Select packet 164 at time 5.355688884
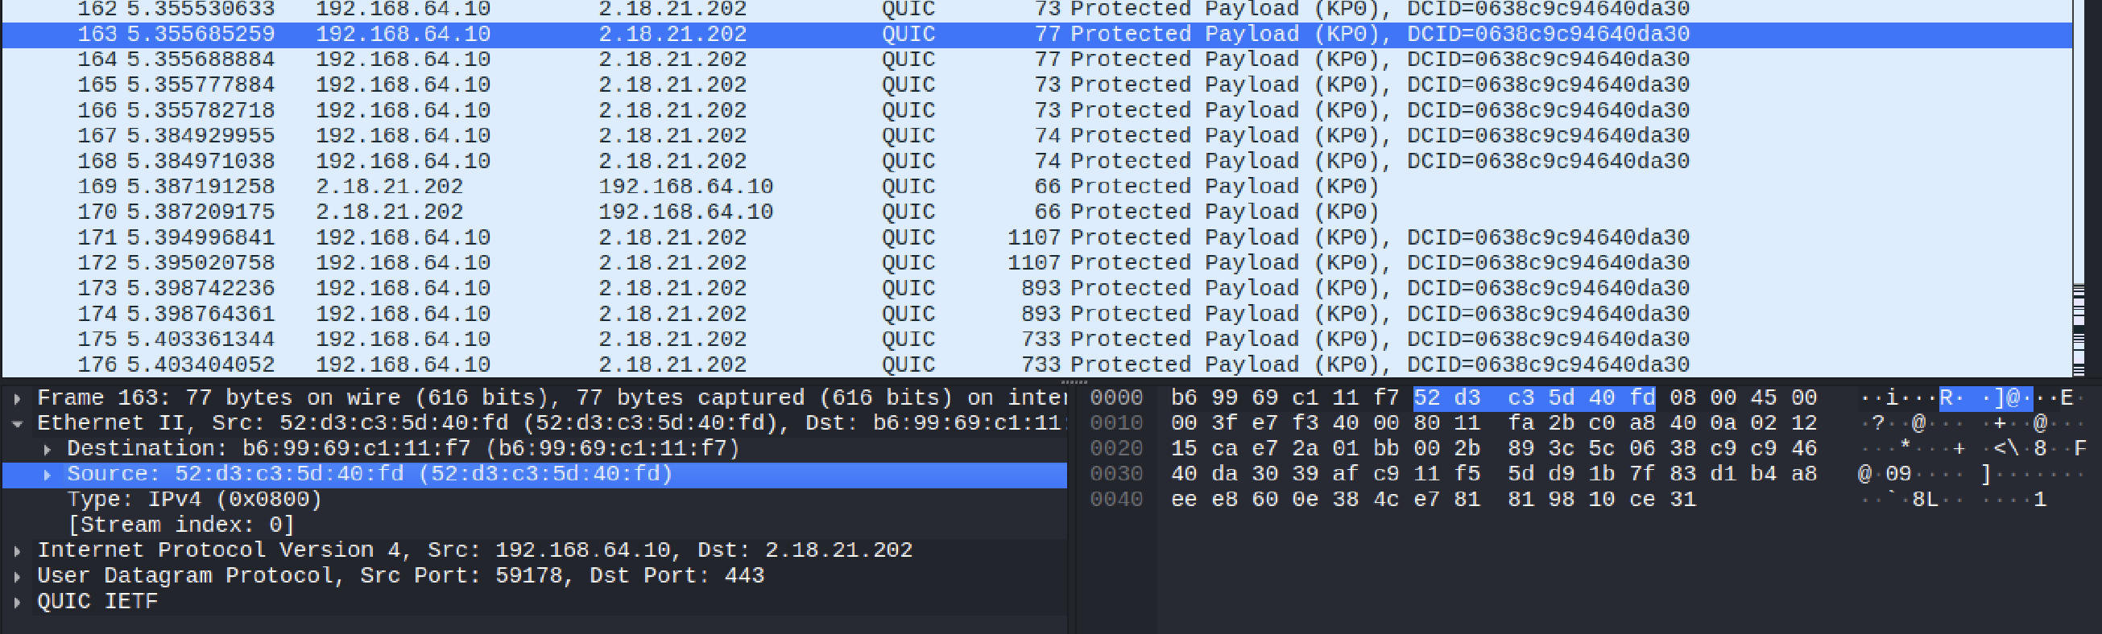2102x634 pixels. (x=1037, y=60)
